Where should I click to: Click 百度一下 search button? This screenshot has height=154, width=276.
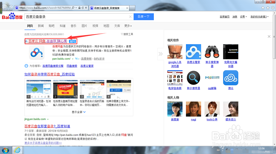pos(144,16)
